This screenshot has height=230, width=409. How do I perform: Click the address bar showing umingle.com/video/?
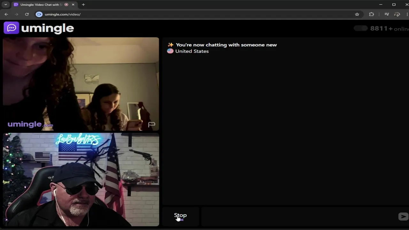click(198, 14)
